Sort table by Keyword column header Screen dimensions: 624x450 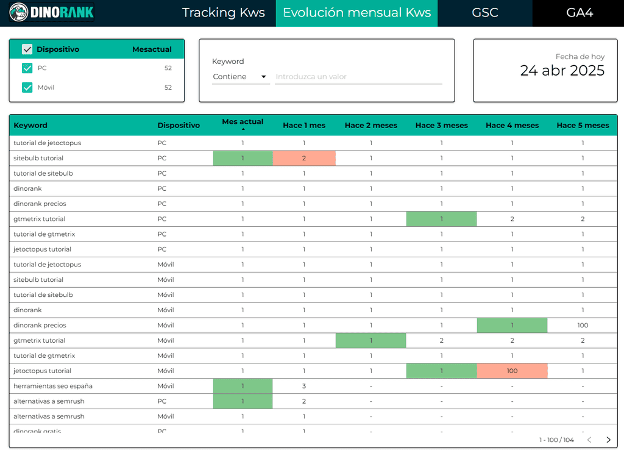(30, 125)
